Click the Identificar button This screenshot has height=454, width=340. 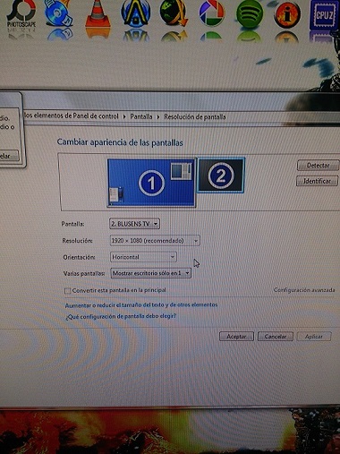click(317, 181)
